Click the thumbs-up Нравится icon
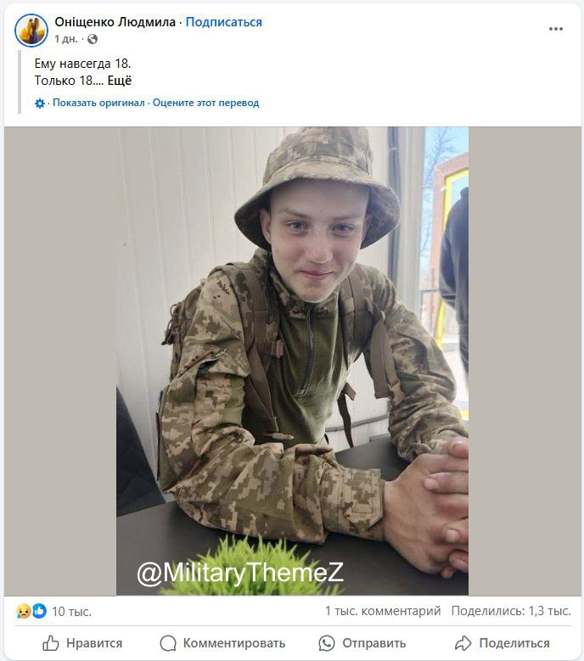The width and height of the screenshot is (584, 661). coord(51,643)
